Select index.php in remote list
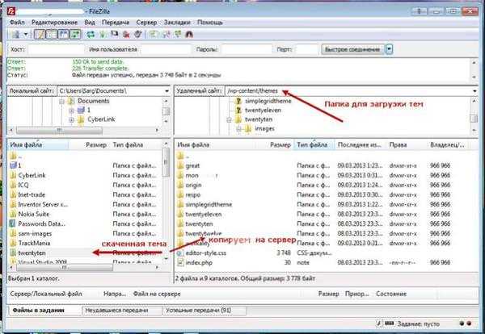The height and width of the screenshot is (334, 485). pyautogui.click(x=199, y=263)
